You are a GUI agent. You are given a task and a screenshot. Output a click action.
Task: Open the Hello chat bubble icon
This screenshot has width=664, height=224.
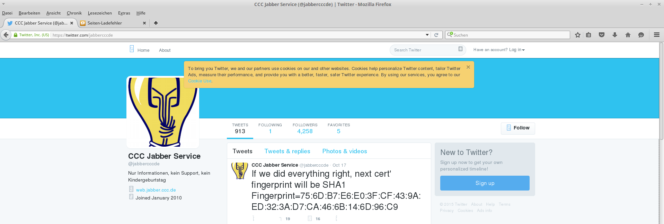coord(641,35)
